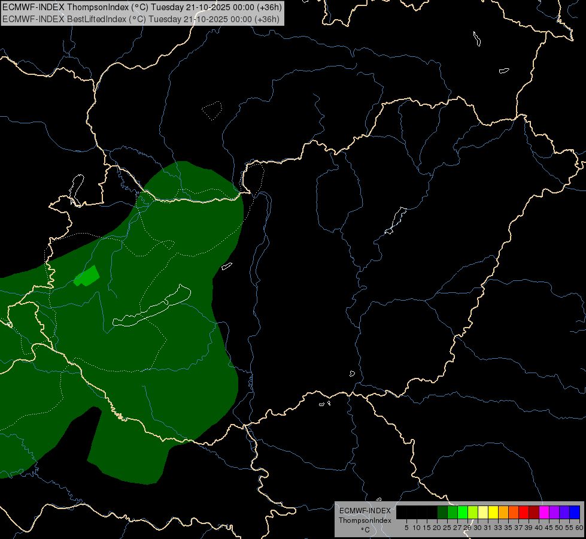This screenshot has height=539, width=586.
Task: Click the magenta 40-45 legend swatch
Action: coord(544,512)
